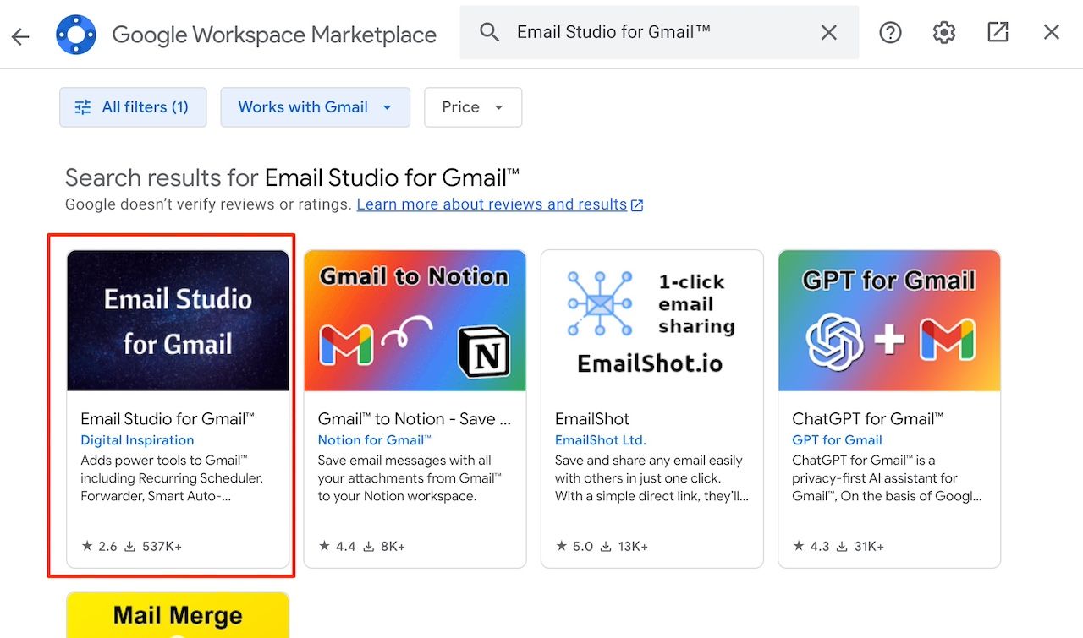Open the Email Studio for Gmail thumbnail

tap(178, 320)
